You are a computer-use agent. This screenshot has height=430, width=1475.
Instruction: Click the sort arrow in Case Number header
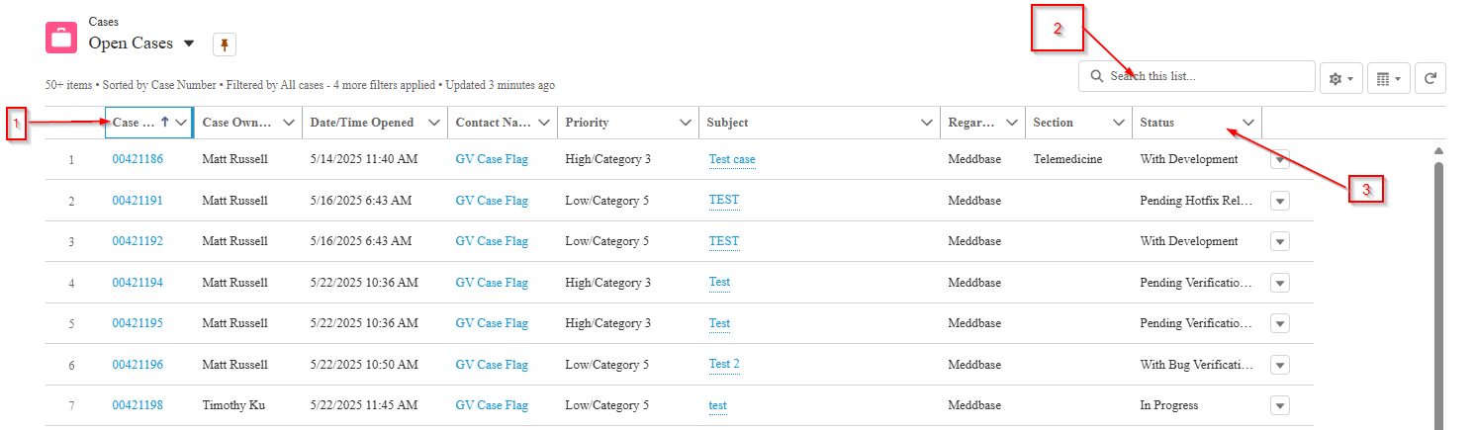click(164, 123)
